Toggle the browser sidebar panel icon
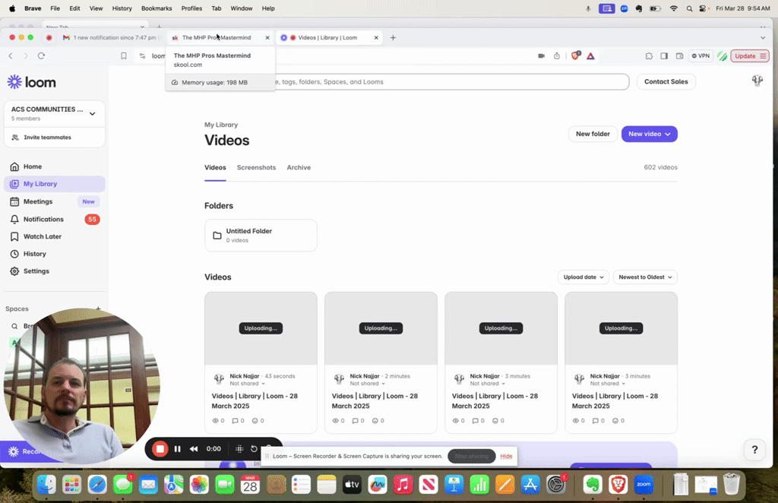 664,56
